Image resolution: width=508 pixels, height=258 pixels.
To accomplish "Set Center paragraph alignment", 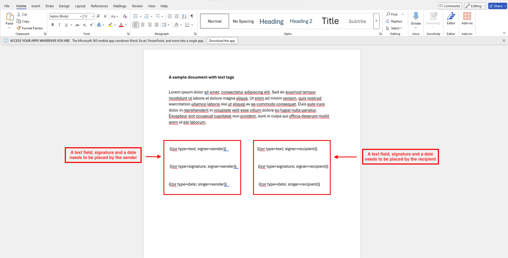I will (x=143, y=25).
